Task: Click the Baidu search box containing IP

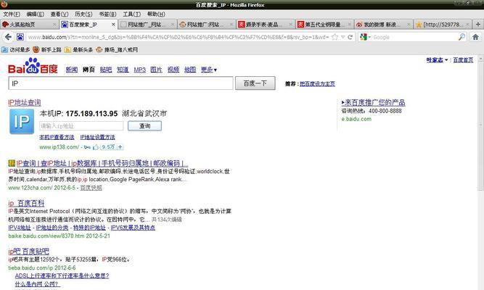Action: click(x=120, y=83)
